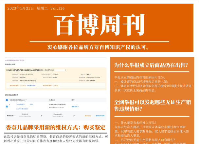
Task: Tick the select-all checkbox in the product table header
Action: tap(7, 100)
